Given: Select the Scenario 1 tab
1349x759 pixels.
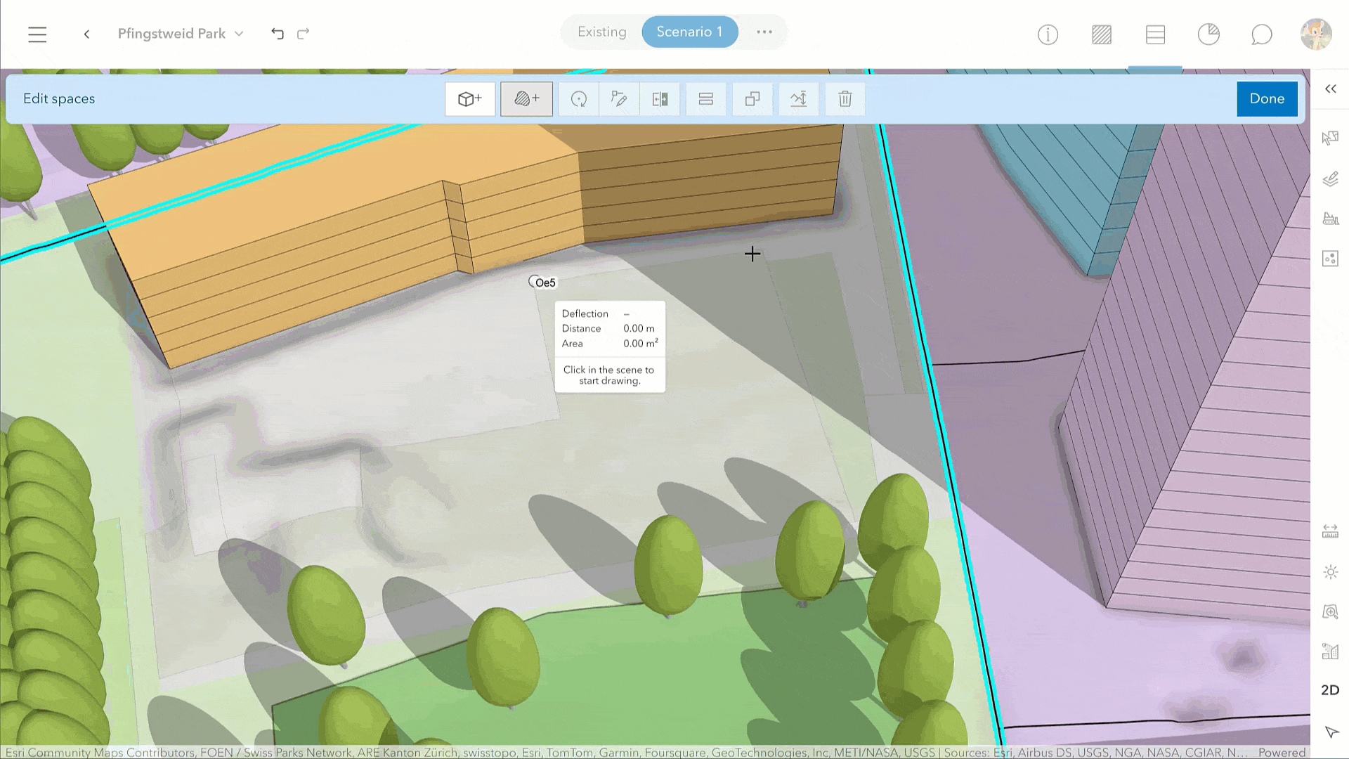Looking at the screenshot, I should [x=689, y=32].
